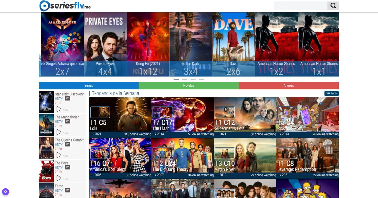Click the Tendencia de la Semana heading
The width and height of the screenshot is (378, 198).
coord(116,93)
